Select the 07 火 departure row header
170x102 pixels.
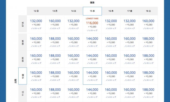[23, 24]
